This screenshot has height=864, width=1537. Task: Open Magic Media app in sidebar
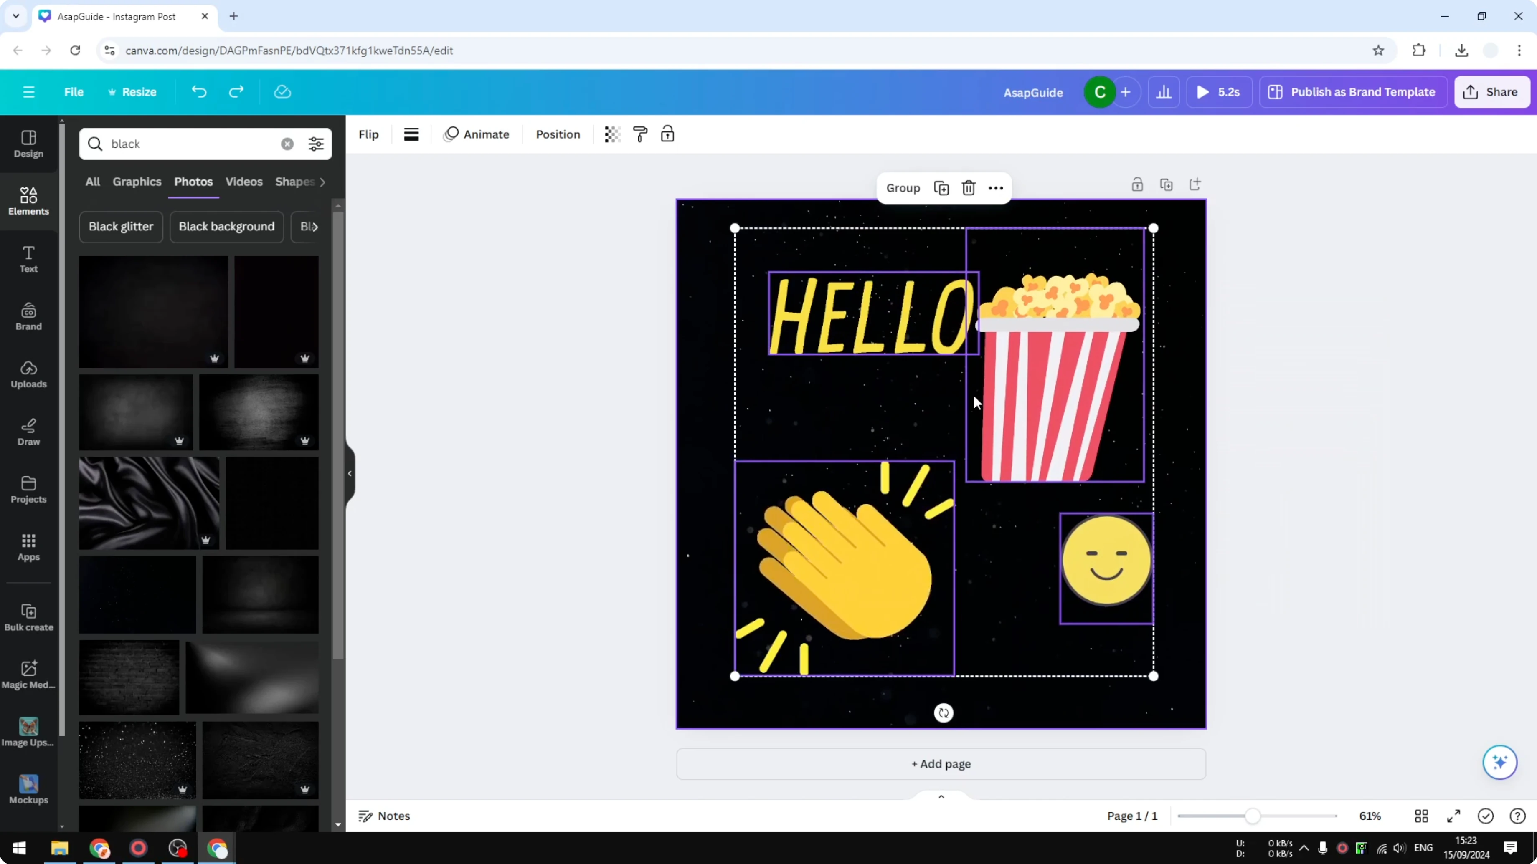point(29,676)
